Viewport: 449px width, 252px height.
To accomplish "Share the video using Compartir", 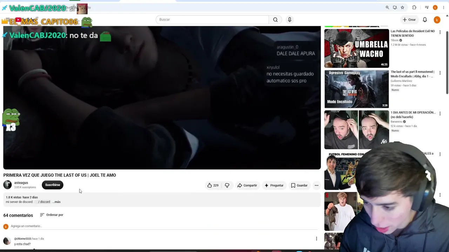I will tap(247, 185).
